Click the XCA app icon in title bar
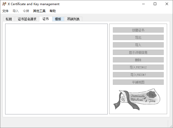Image resolution: width=173 pixels, height=128 pixels. (4, 4)
